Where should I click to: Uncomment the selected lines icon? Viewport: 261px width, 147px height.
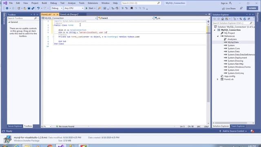[x=126, y=8]
